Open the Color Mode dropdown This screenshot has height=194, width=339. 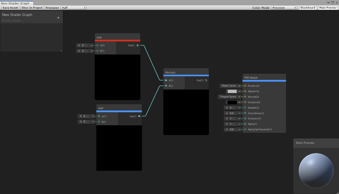pyautogui.click(x=284, y=7)
